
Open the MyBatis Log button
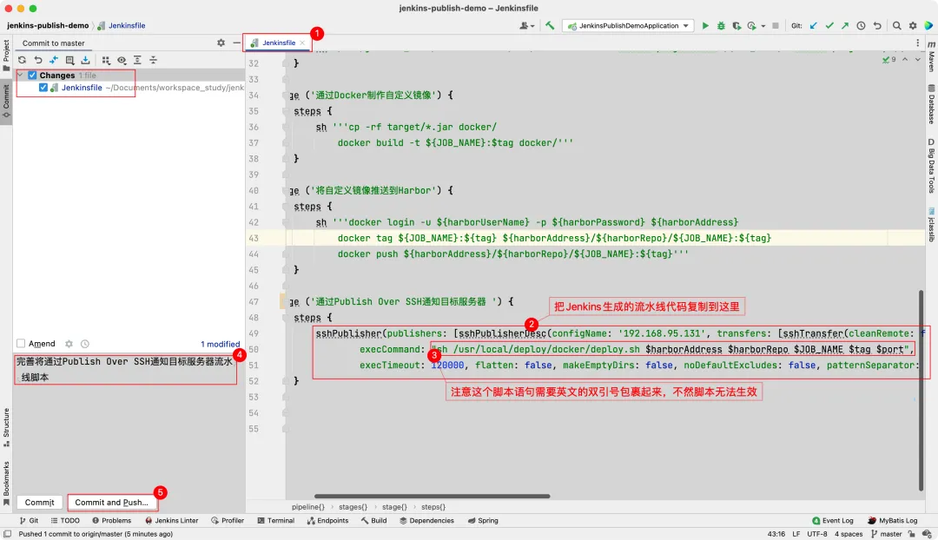(893, 521)
